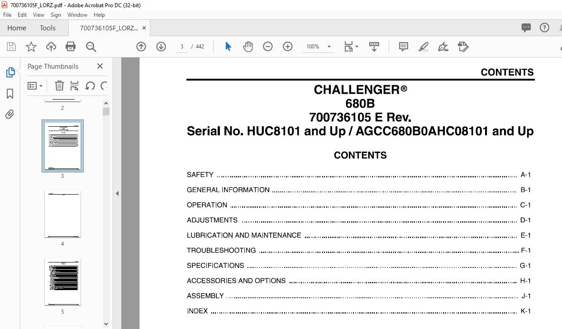Open Bookmarks panel in sidebar
The width and height of the screenshot is (562, 329).
coord(10,94)
